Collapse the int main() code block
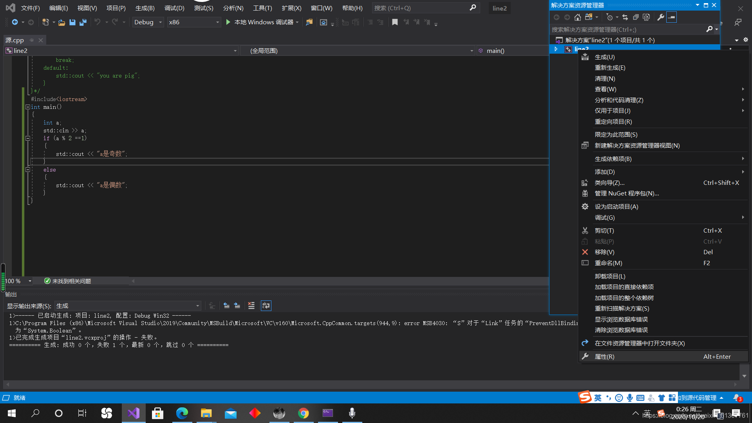The image size is (752, 423). [x=28, y=107]
